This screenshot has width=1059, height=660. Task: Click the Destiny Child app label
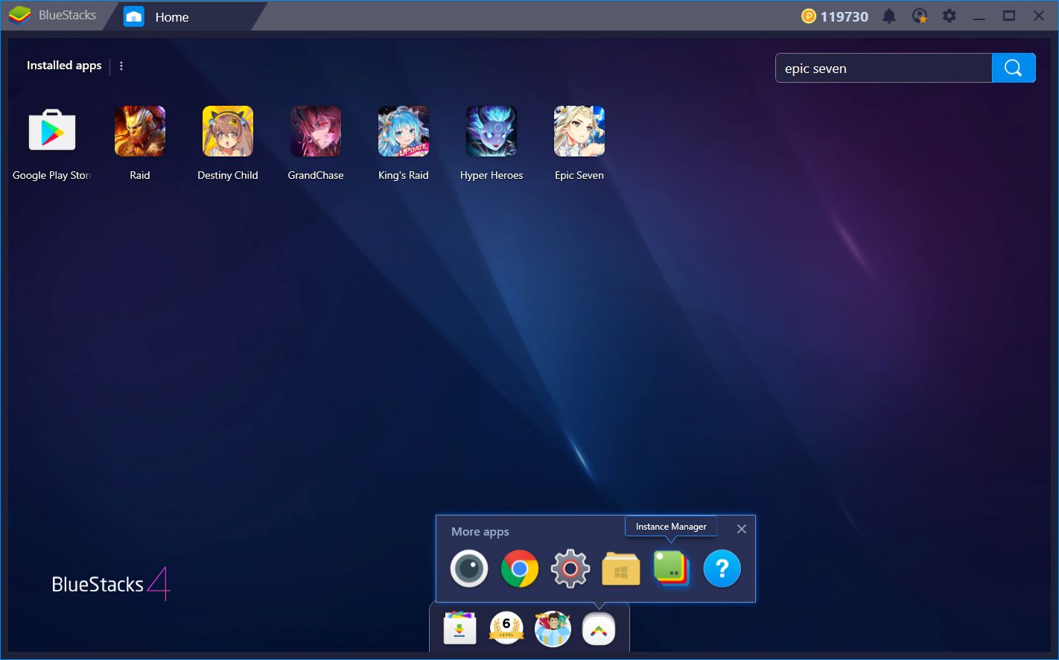click(228, 175)
